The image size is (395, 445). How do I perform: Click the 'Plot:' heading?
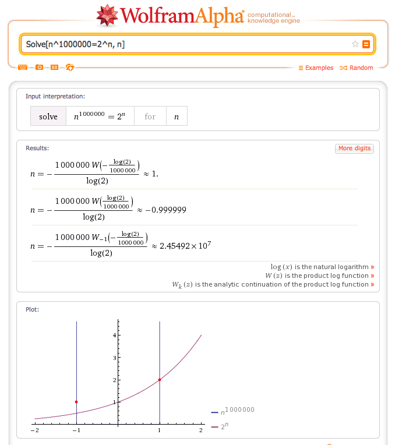pyautogui.click(x=33, y=310)
